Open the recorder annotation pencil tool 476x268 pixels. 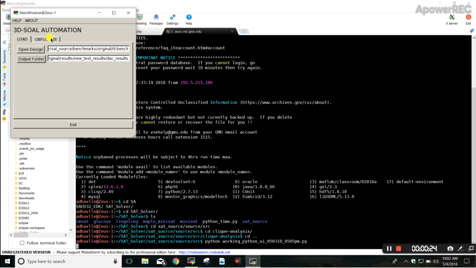[460, 249]
